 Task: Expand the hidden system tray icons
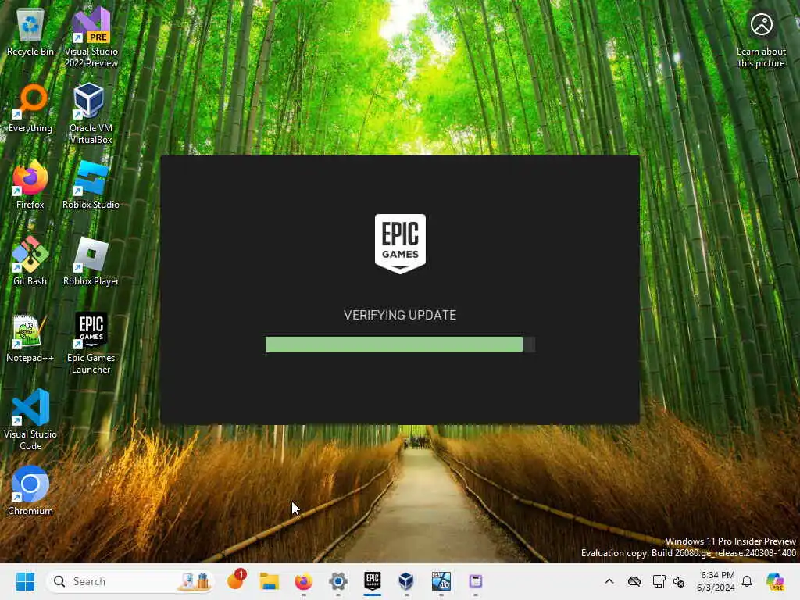click(609, 581)
